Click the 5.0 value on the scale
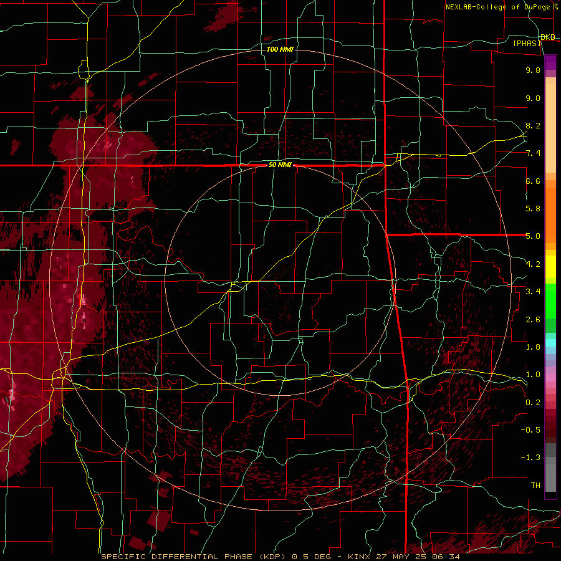 [x=533, y=236]
